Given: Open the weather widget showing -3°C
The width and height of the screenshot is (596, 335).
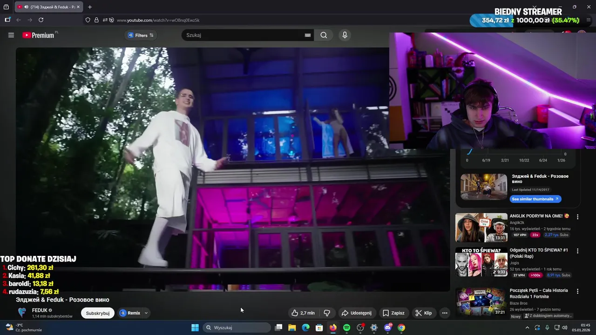Looking at the screenshot, I should [x=23, y=328].
